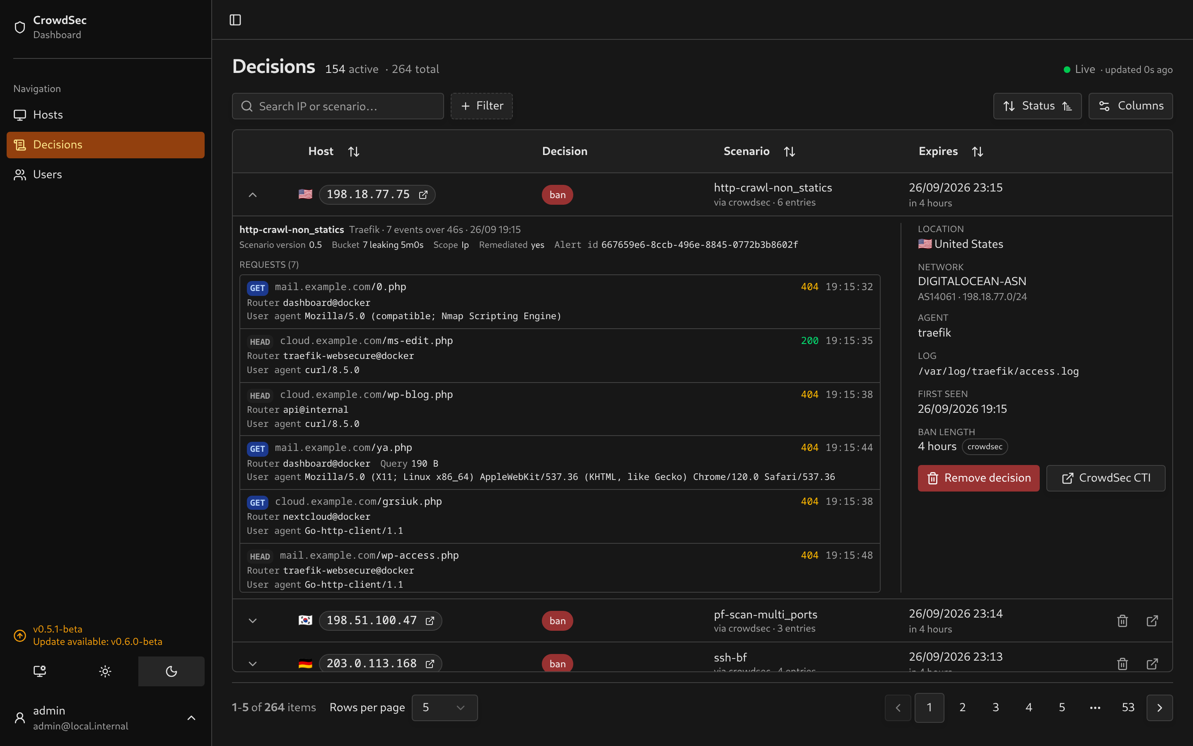Expand the 203.0.113.168 row details
Image resolution: width=1193 pixels, height=746 pixels.
click(252, 664)
